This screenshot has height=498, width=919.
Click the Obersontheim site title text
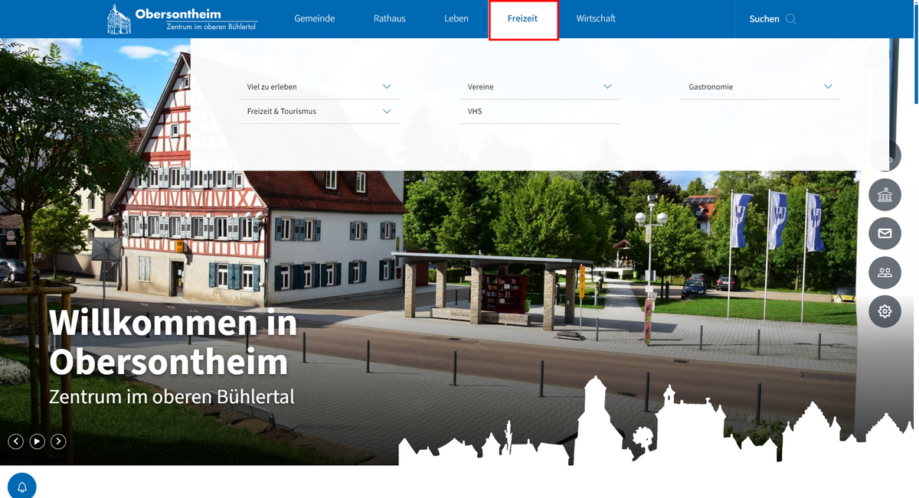tap(178, 14)
